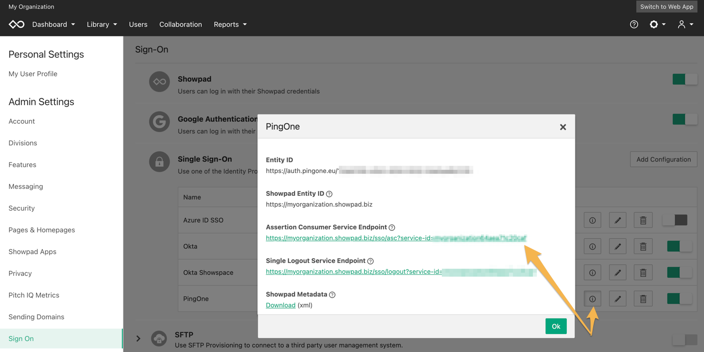This screenshot has height=352, width=704.
Task: Click the Showpad infinity logo
Action: coord(16,24)
